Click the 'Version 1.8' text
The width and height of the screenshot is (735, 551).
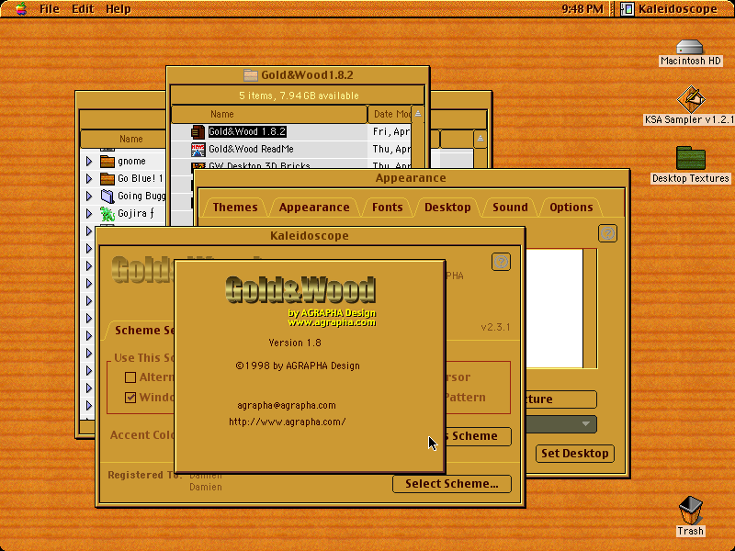click(295, 343)
